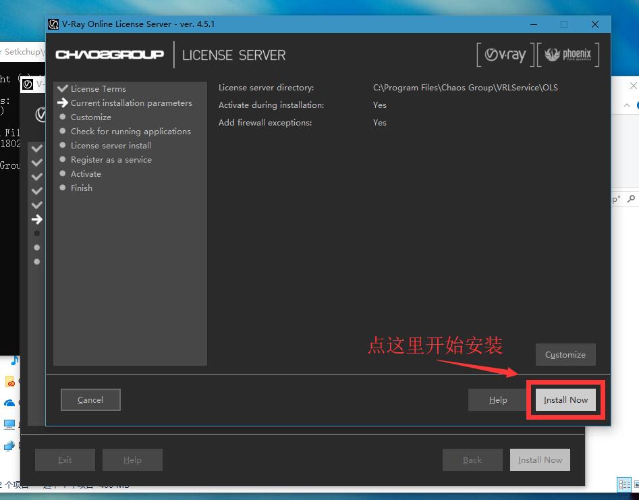Click the This PC monitor icon in Explorer sidebar

click(9, 424)
